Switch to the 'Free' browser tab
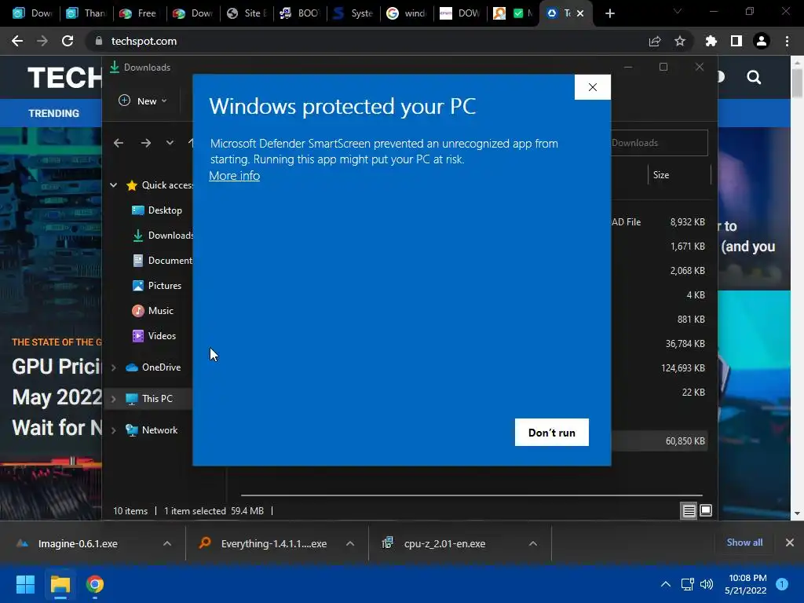 [x=140, y=13]
